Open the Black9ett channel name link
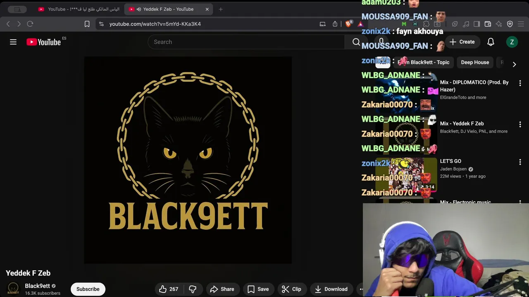 pos(37,286)
